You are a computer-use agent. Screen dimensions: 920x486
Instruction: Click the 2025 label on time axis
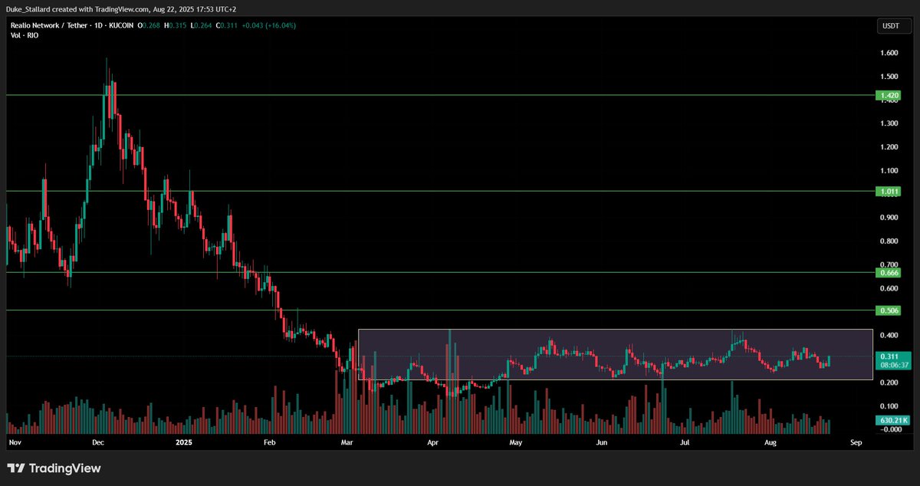click(x=183, y=442)
